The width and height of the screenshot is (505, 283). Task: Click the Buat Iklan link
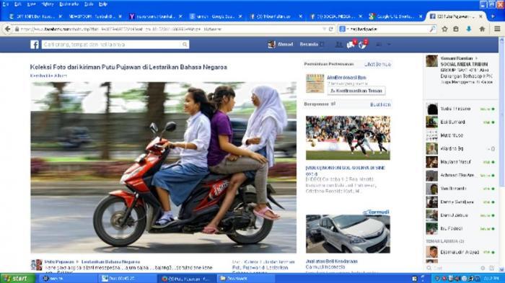pos(380,104)
